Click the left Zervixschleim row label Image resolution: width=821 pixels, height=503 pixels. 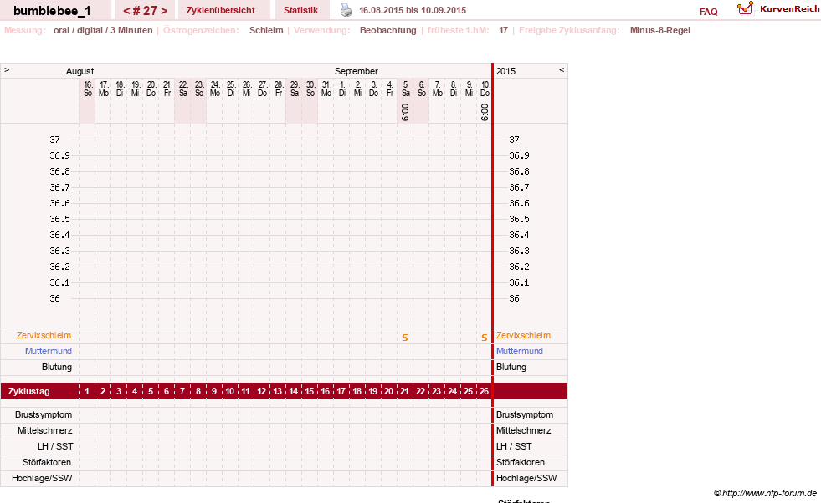click(44, 335)
